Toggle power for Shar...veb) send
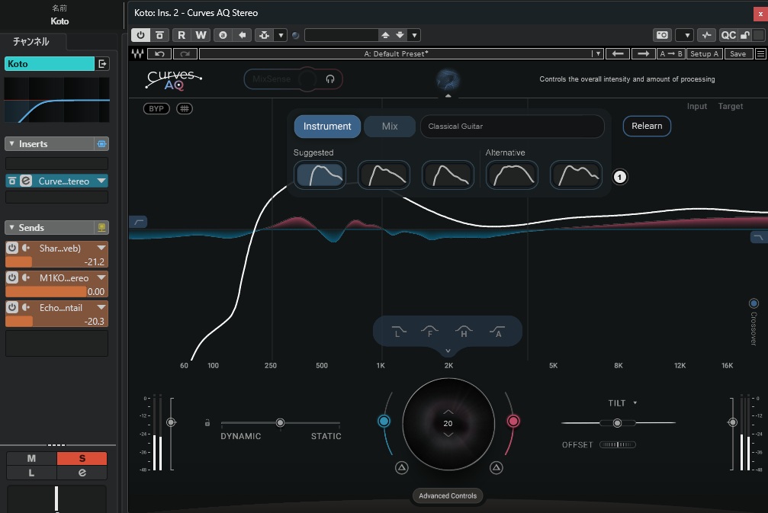This screenshot has height=513, width=768. (12, 248)
